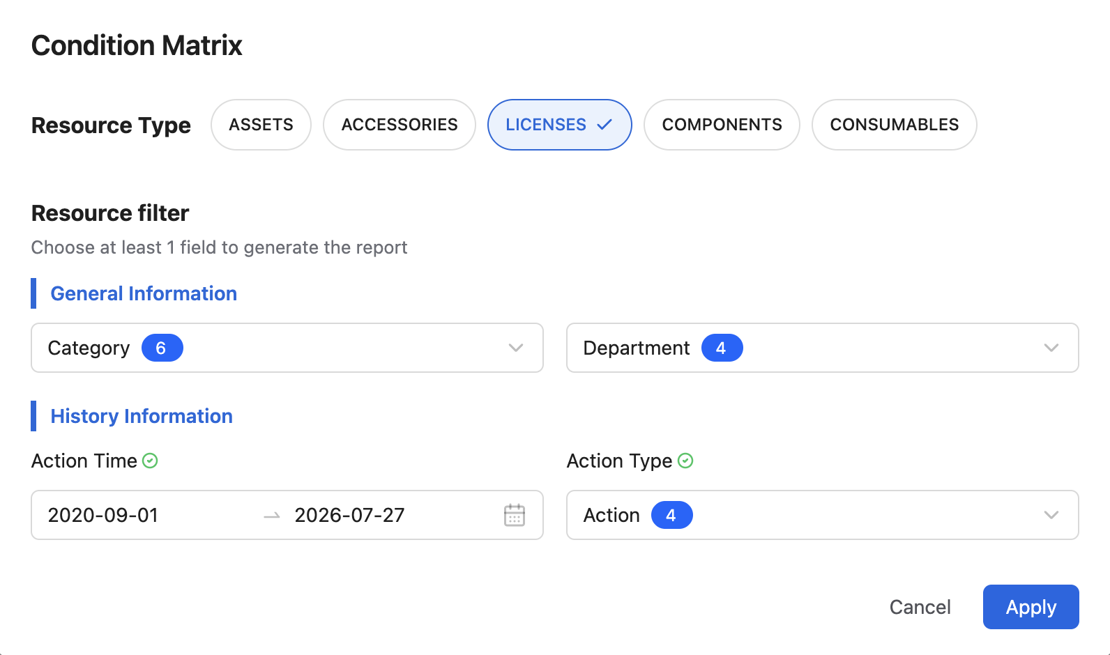Expand the Action dropdown chevron arrow
The height and width of the screenshot is (655, 1110).
click(x=1051, y=515)
